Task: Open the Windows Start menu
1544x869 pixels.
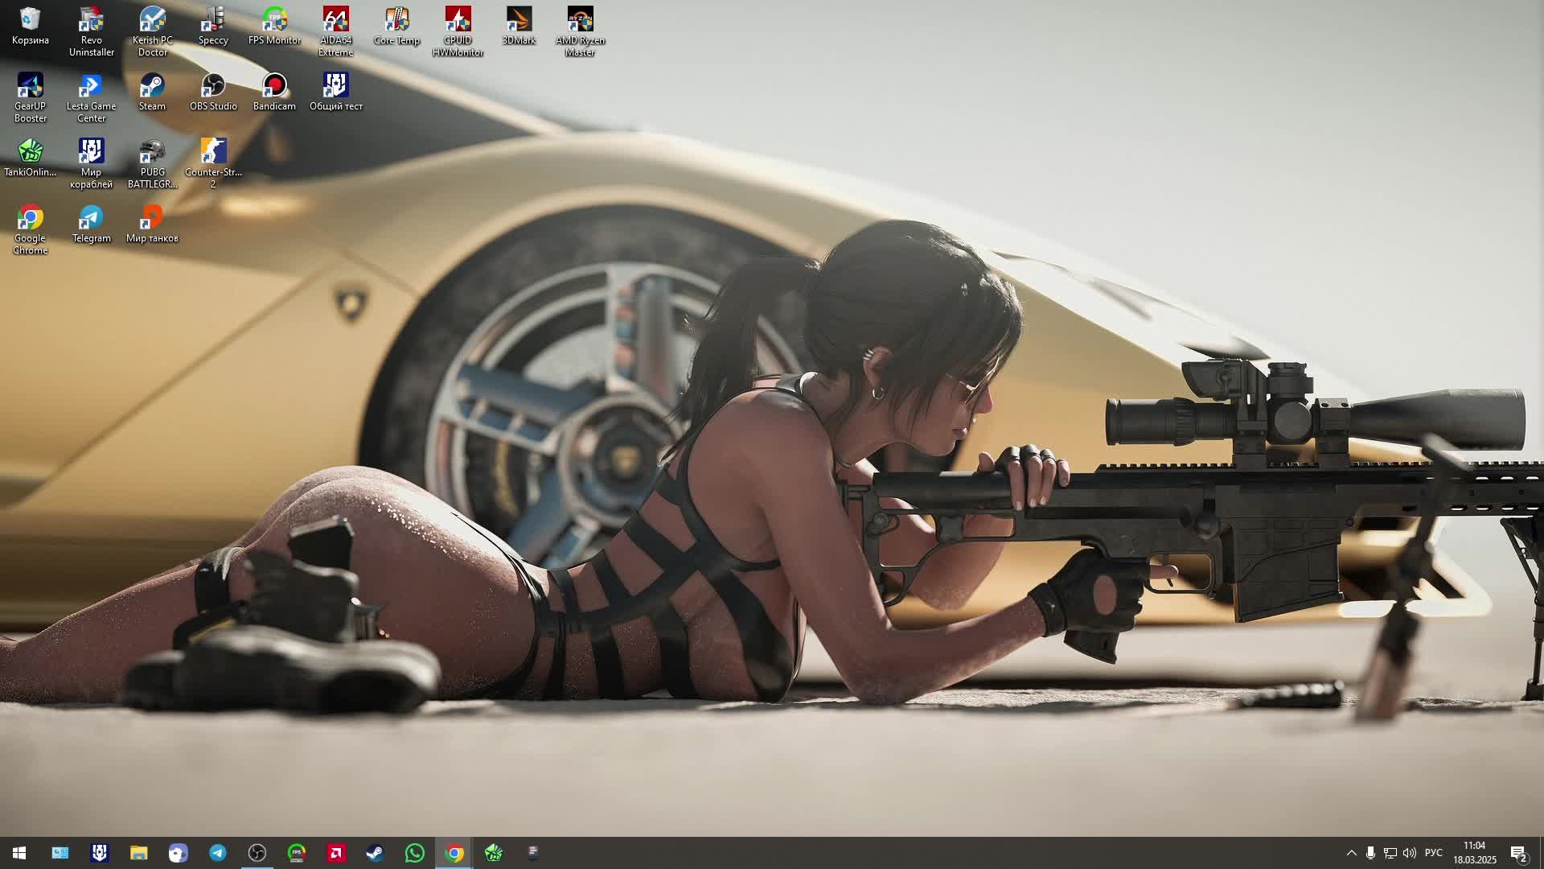Action: point(19,853)
